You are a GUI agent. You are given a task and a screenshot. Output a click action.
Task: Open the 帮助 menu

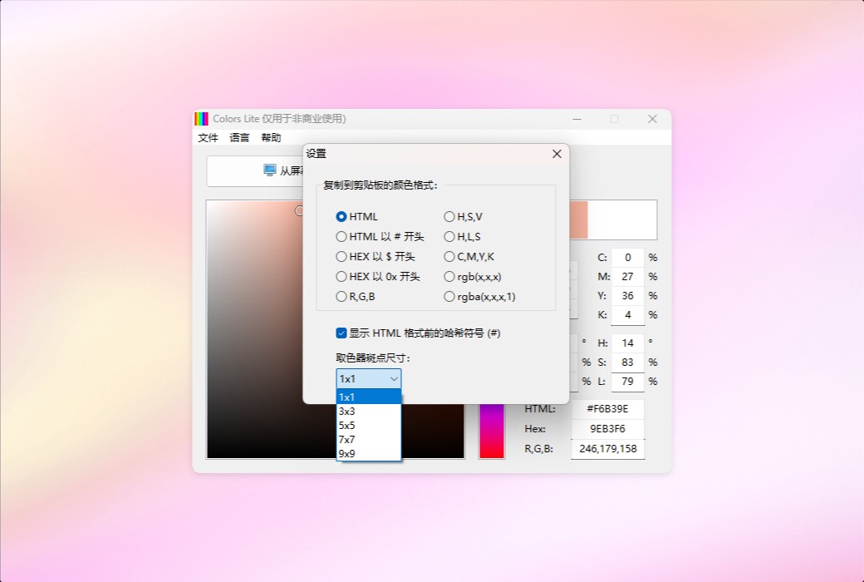point(271,137)
